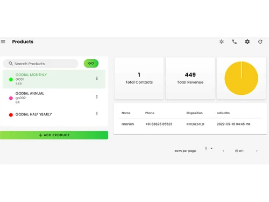Screen dimensions: 269x202
Task: Go to previous page arrow
Action: [223, 151]
